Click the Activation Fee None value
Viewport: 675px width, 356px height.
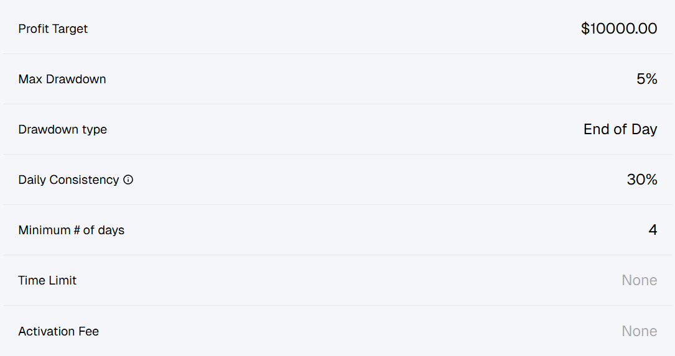(x=640, y=331)
